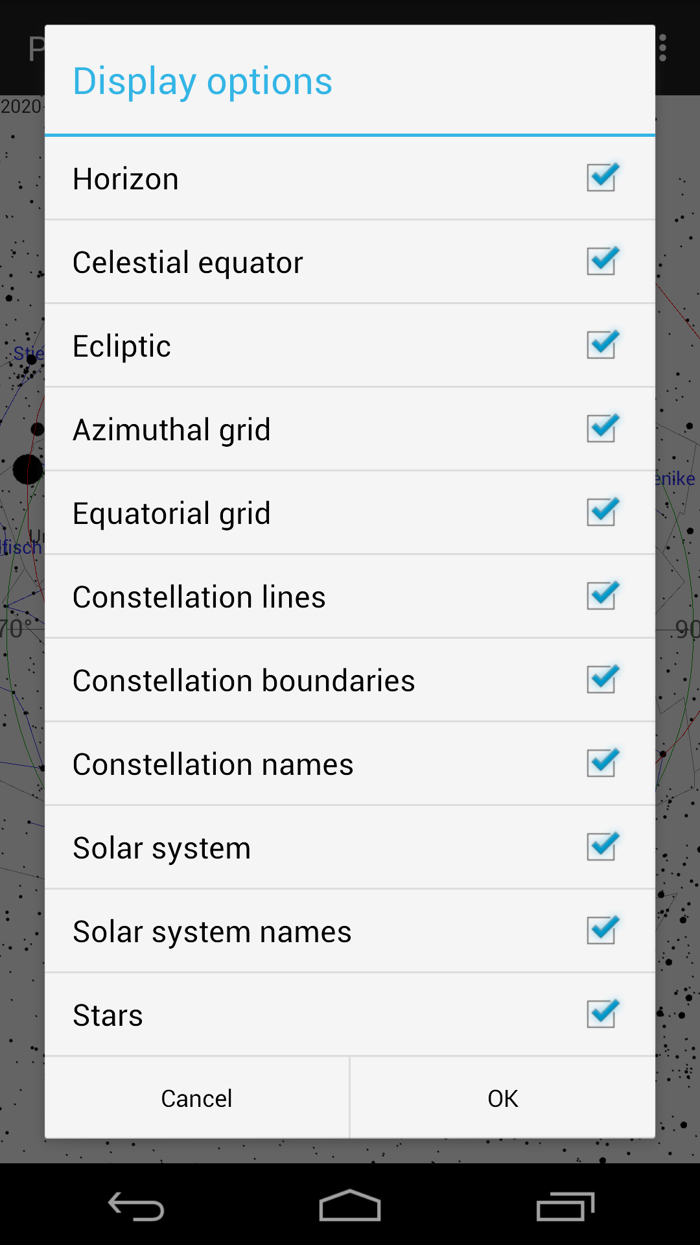Confirm display options with OK

point(502,1098)
